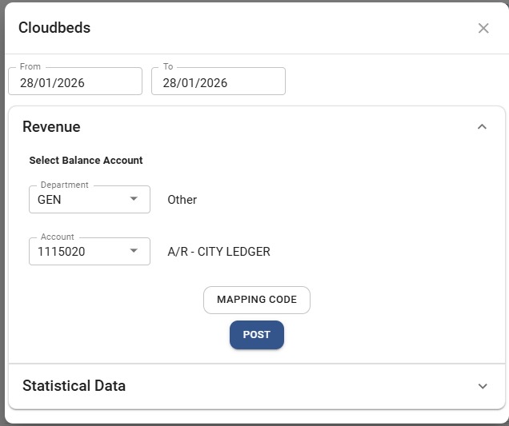Click the "Other" department description text
This screenshot has width=509, height=426.
coord(182,200)
